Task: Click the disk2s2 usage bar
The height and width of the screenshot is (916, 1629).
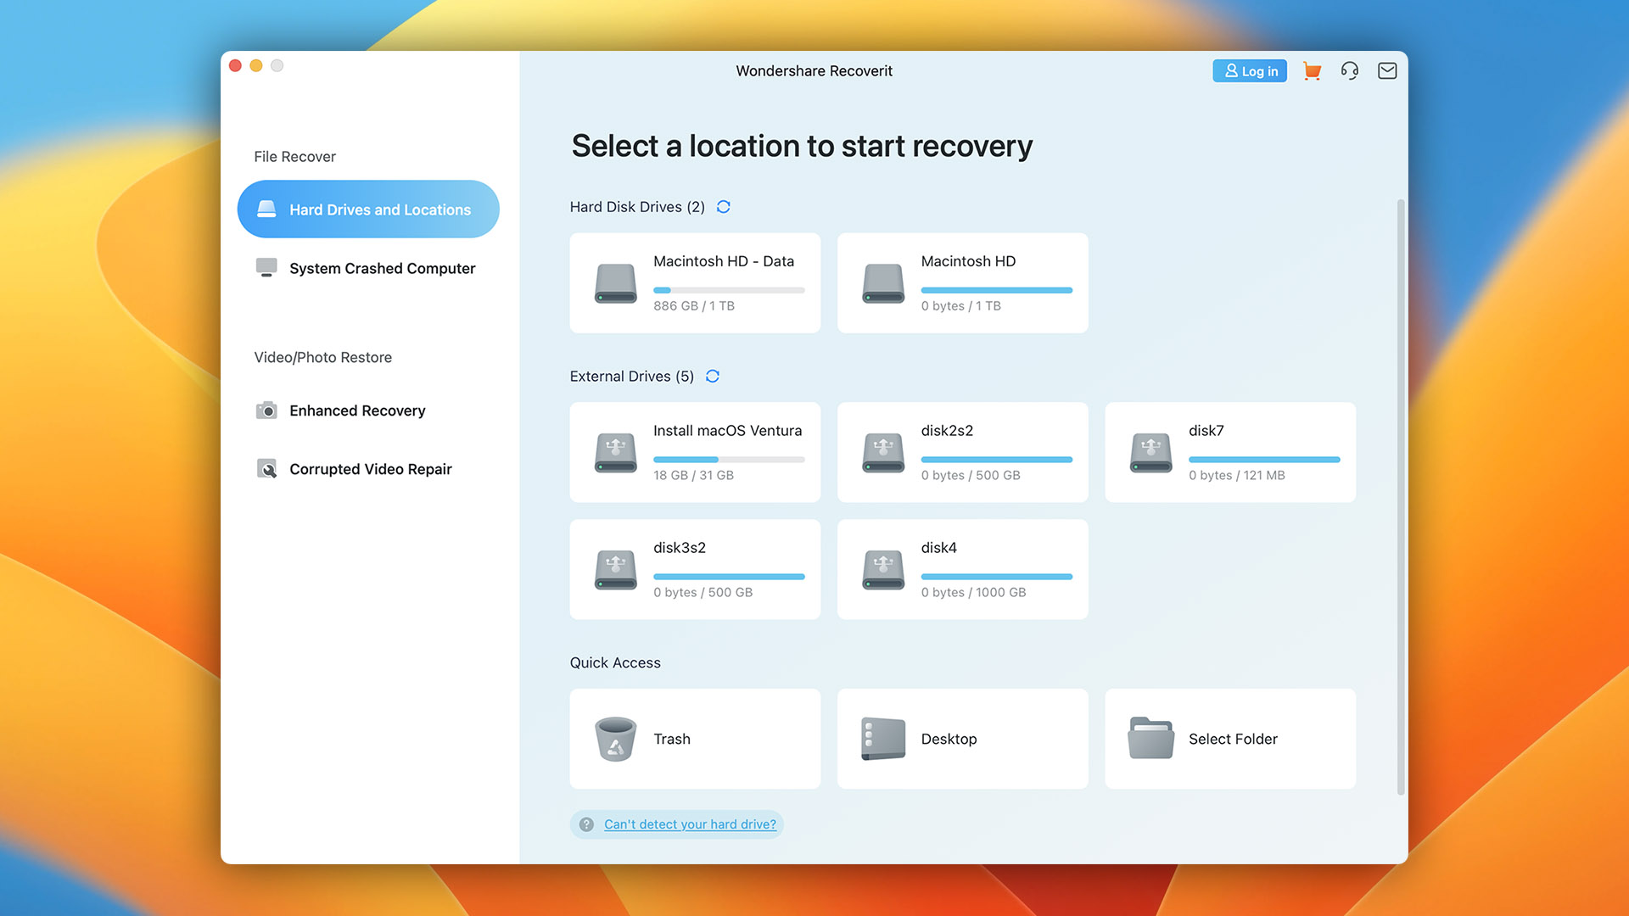Action: click(997, 460)
